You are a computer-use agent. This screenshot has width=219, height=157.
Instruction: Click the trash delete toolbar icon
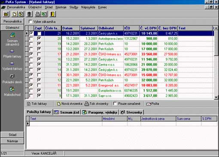click(x=29, y=14)
